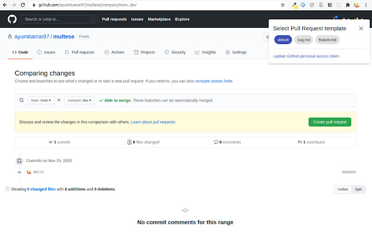Image resolution: width=372 pixels, height=232 pixels.
Task: Open the compare across forks link
Action: click(213, 81)
